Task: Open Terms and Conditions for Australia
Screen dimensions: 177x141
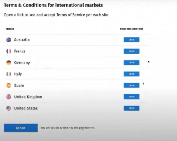Action: 132,40
